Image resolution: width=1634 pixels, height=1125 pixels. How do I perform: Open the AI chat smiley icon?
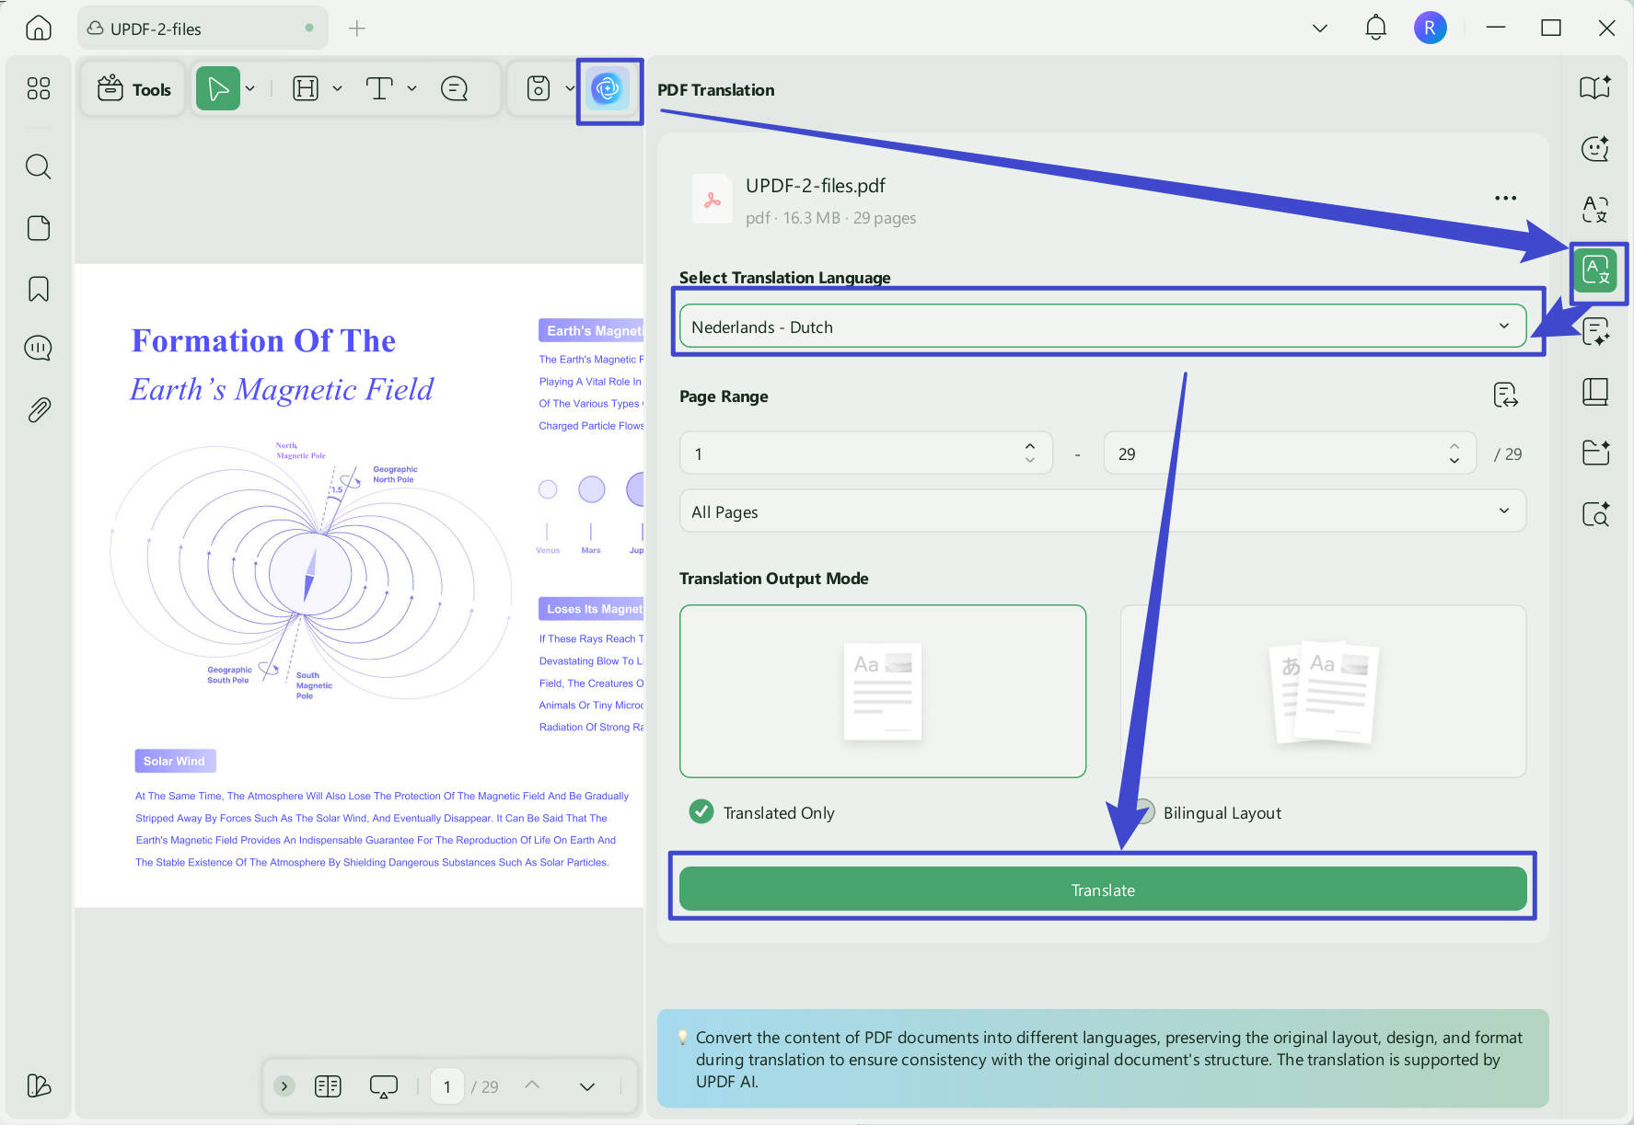click(x=1595, y=149)
